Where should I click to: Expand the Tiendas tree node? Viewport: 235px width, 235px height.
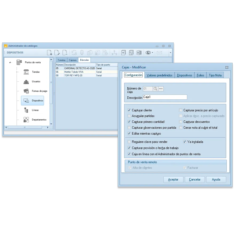(17, 72)
